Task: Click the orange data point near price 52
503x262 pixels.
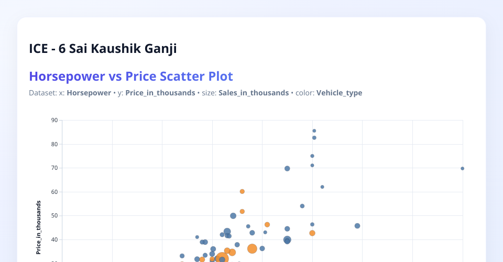Action: [242, 211]
